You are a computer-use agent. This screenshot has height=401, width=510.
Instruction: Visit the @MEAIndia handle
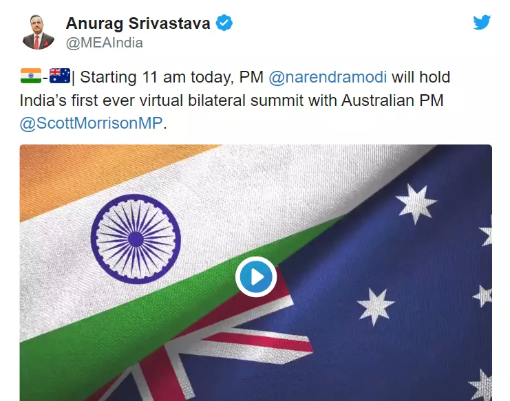click(x=105, y=43)
